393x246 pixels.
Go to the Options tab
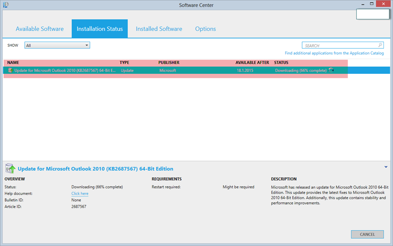[x=205, y=29]
